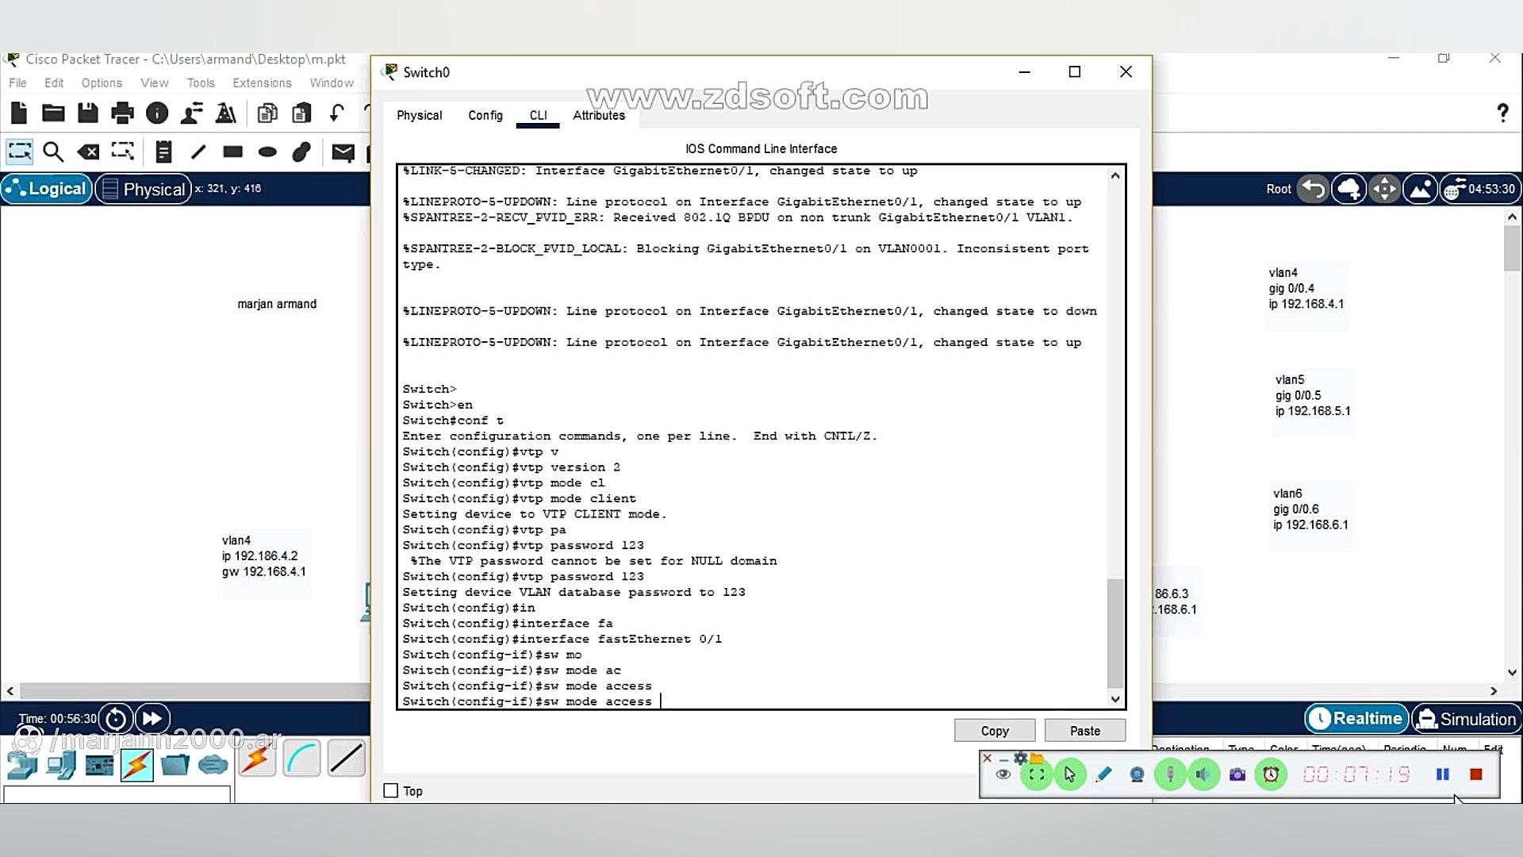Open the Help question mark
The image size is (1523, 857).
coord(1502,113)
